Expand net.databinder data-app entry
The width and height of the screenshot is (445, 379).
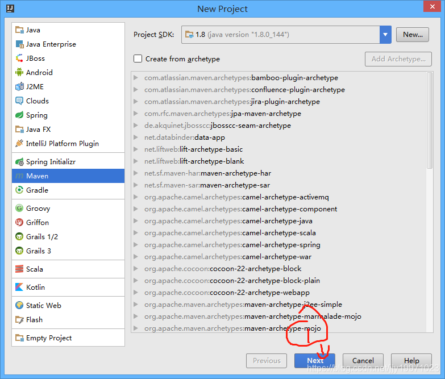pos(136,138)
